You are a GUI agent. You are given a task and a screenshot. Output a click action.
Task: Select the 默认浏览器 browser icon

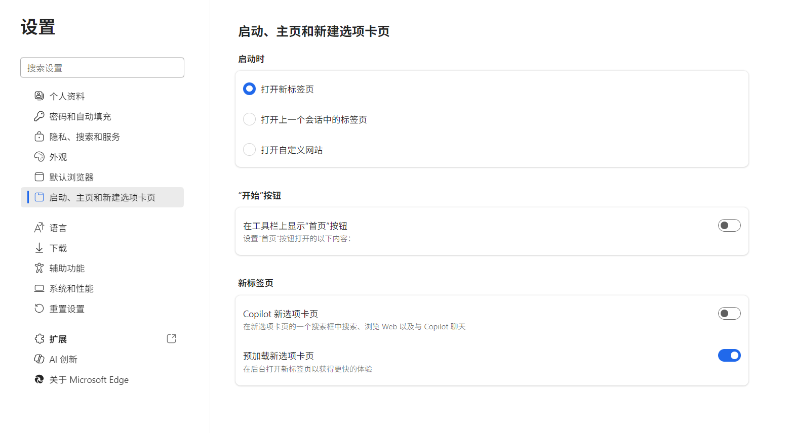coord(39,177)
